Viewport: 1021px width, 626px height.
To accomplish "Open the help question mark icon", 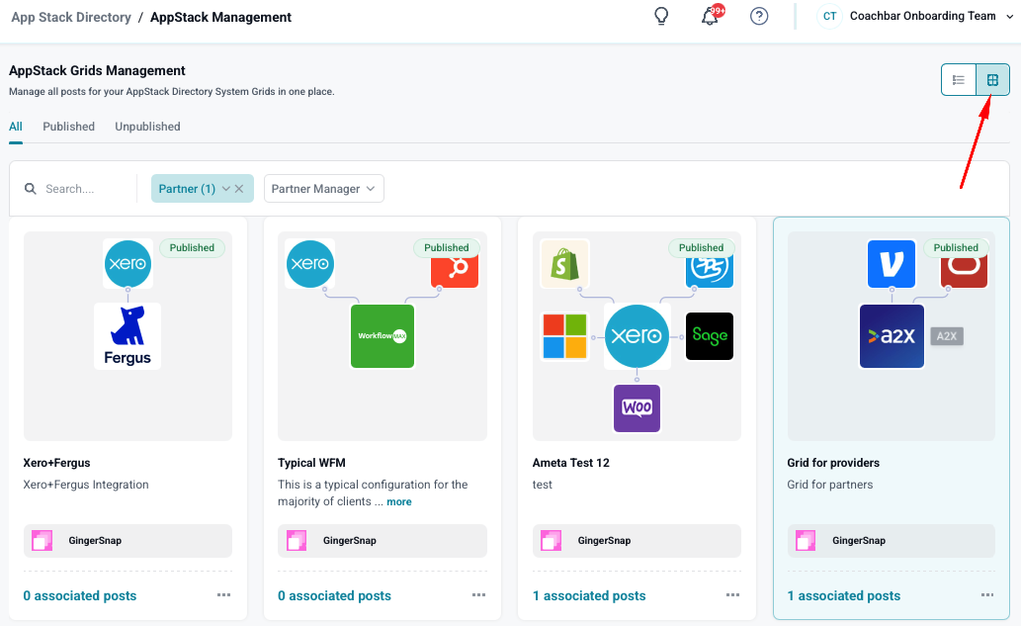I will point(759,16).
